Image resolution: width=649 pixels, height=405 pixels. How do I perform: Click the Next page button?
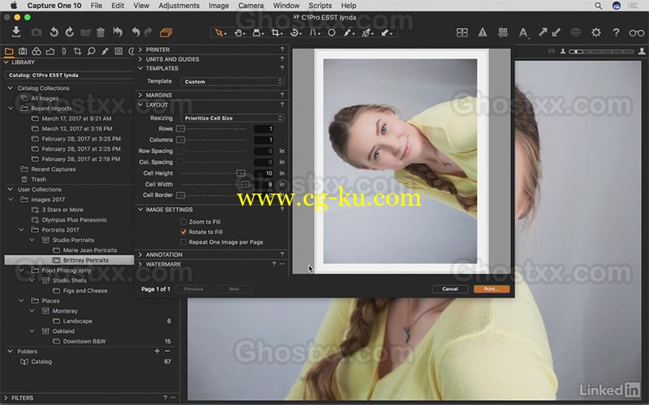pyautogui.click(x=234, y=289)
